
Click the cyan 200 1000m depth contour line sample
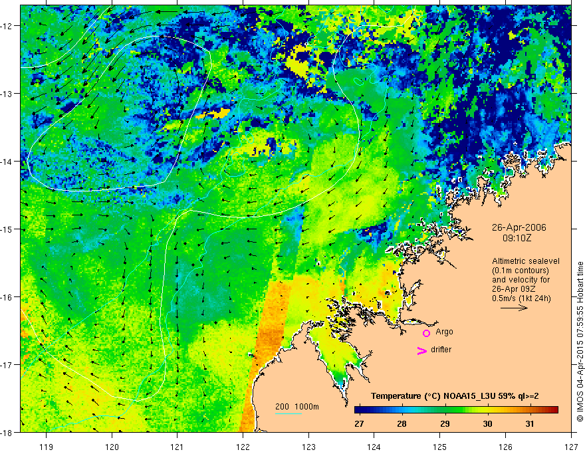[289, 413]
